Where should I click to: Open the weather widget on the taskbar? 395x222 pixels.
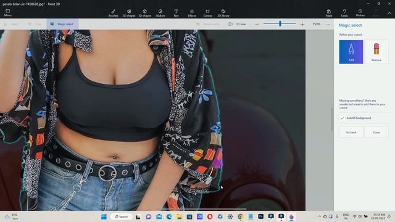(11, 216)
